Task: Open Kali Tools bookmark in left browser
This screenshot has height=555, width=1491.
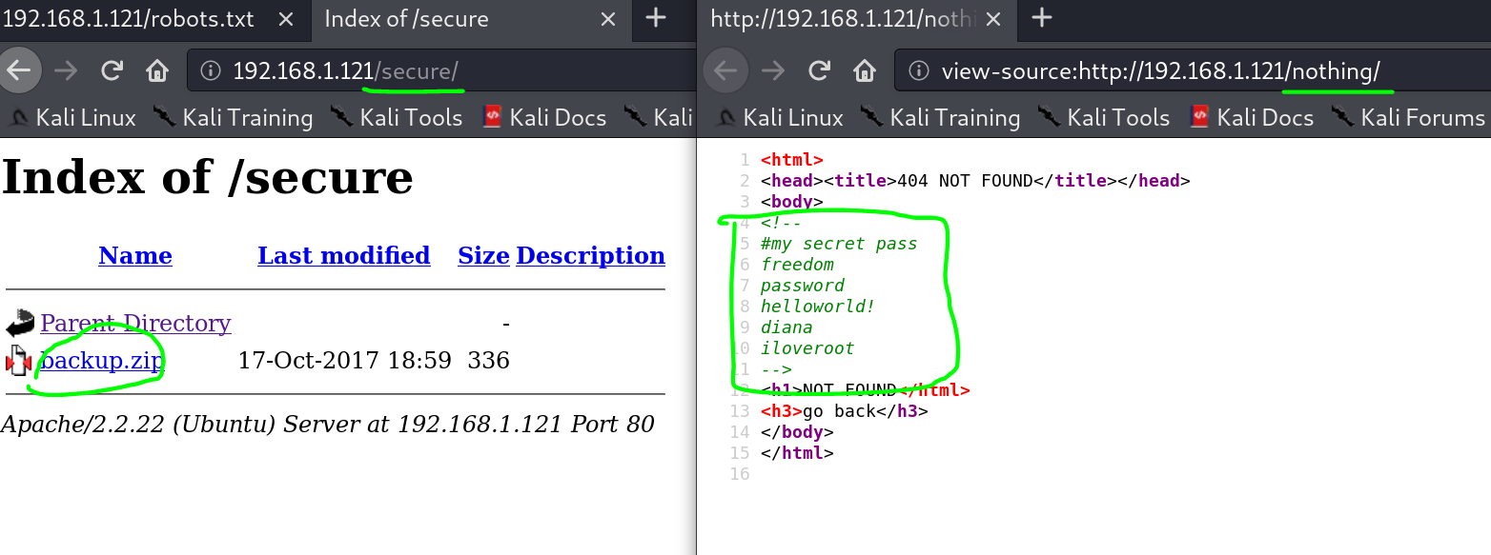Action: point(411,117)
